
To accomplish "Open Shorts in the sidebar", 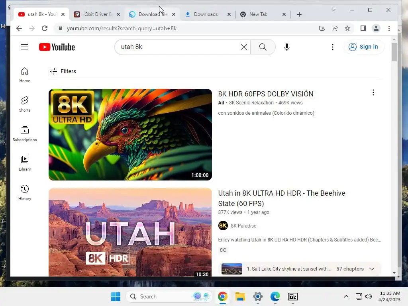I will pyautogui.click(x=25, y=104).
